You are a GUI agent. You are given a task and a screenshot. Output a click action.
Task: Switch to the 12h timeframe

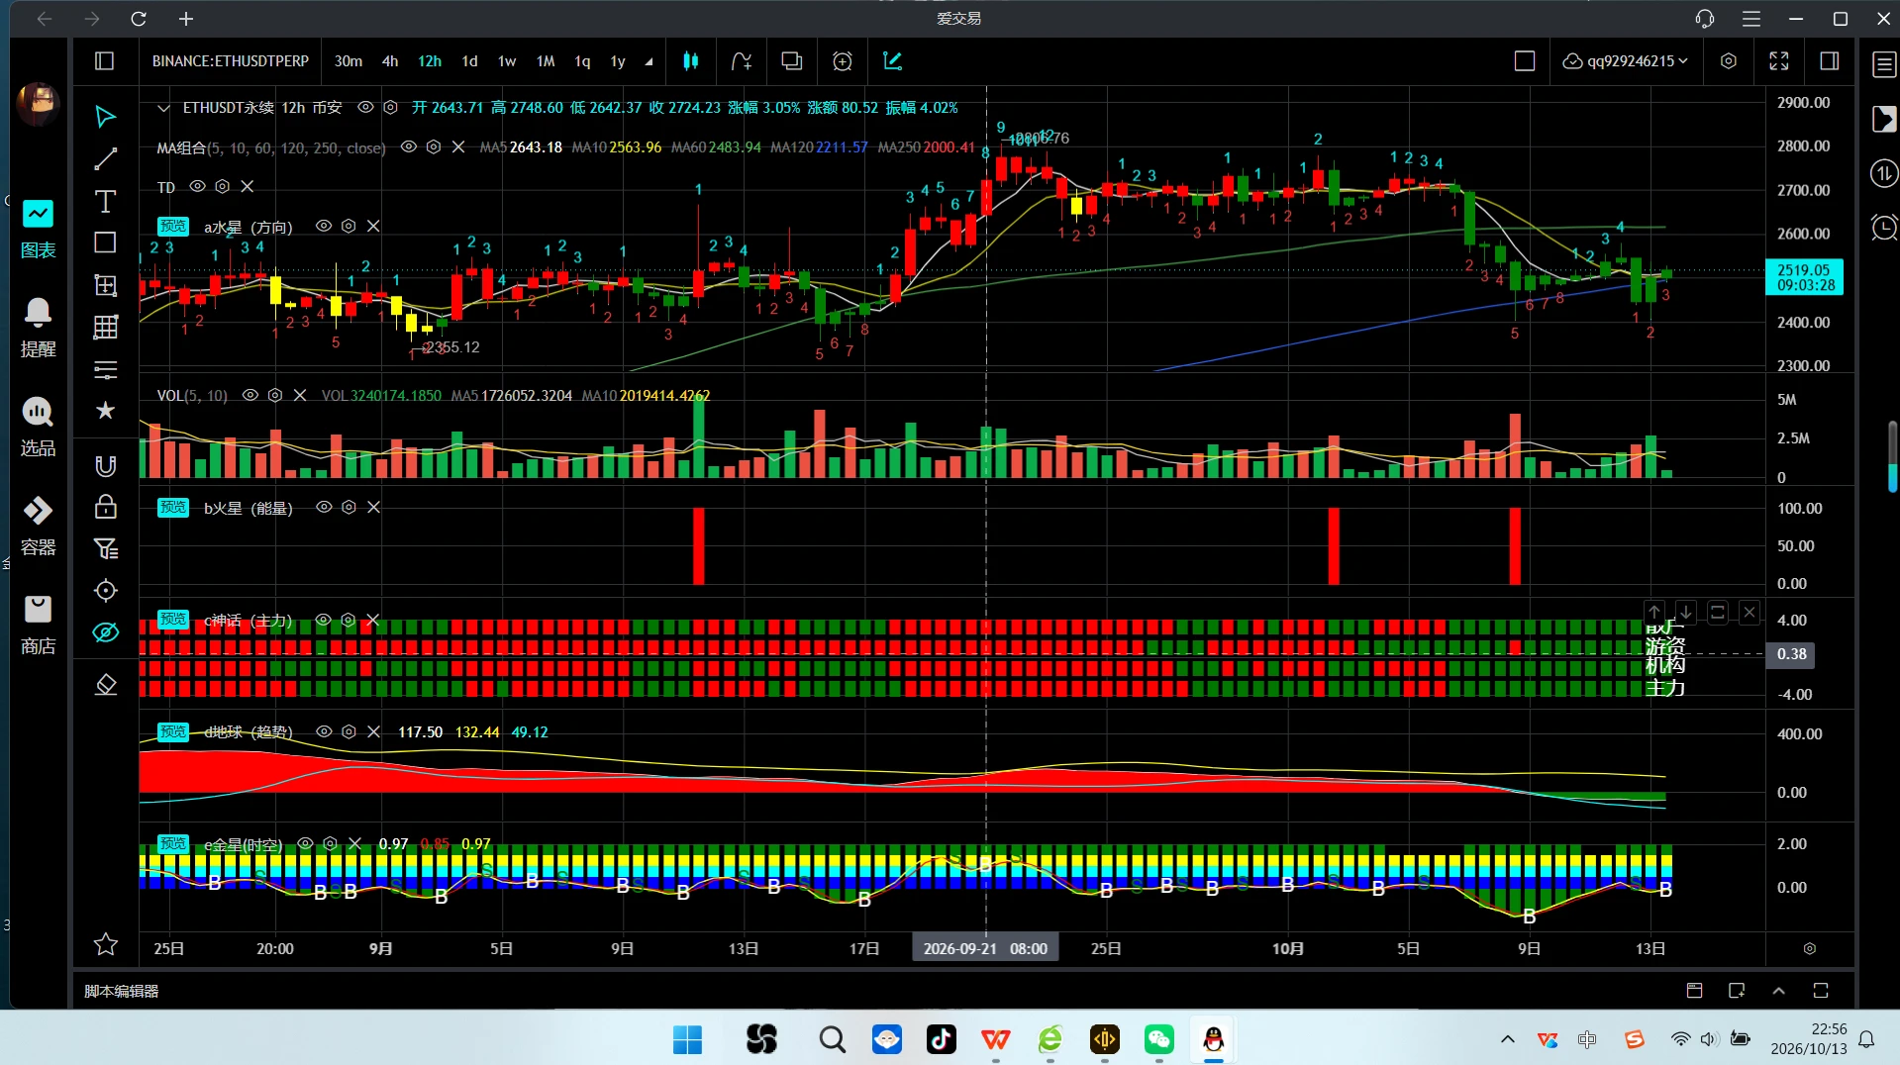pos(430,61)
